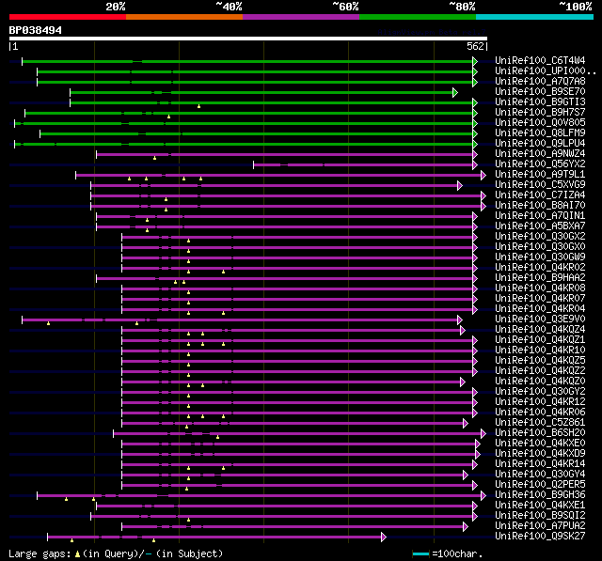Click the cyan ~100% identity legend segment
This screenshot has width=602, height=561.
point(533,16)
